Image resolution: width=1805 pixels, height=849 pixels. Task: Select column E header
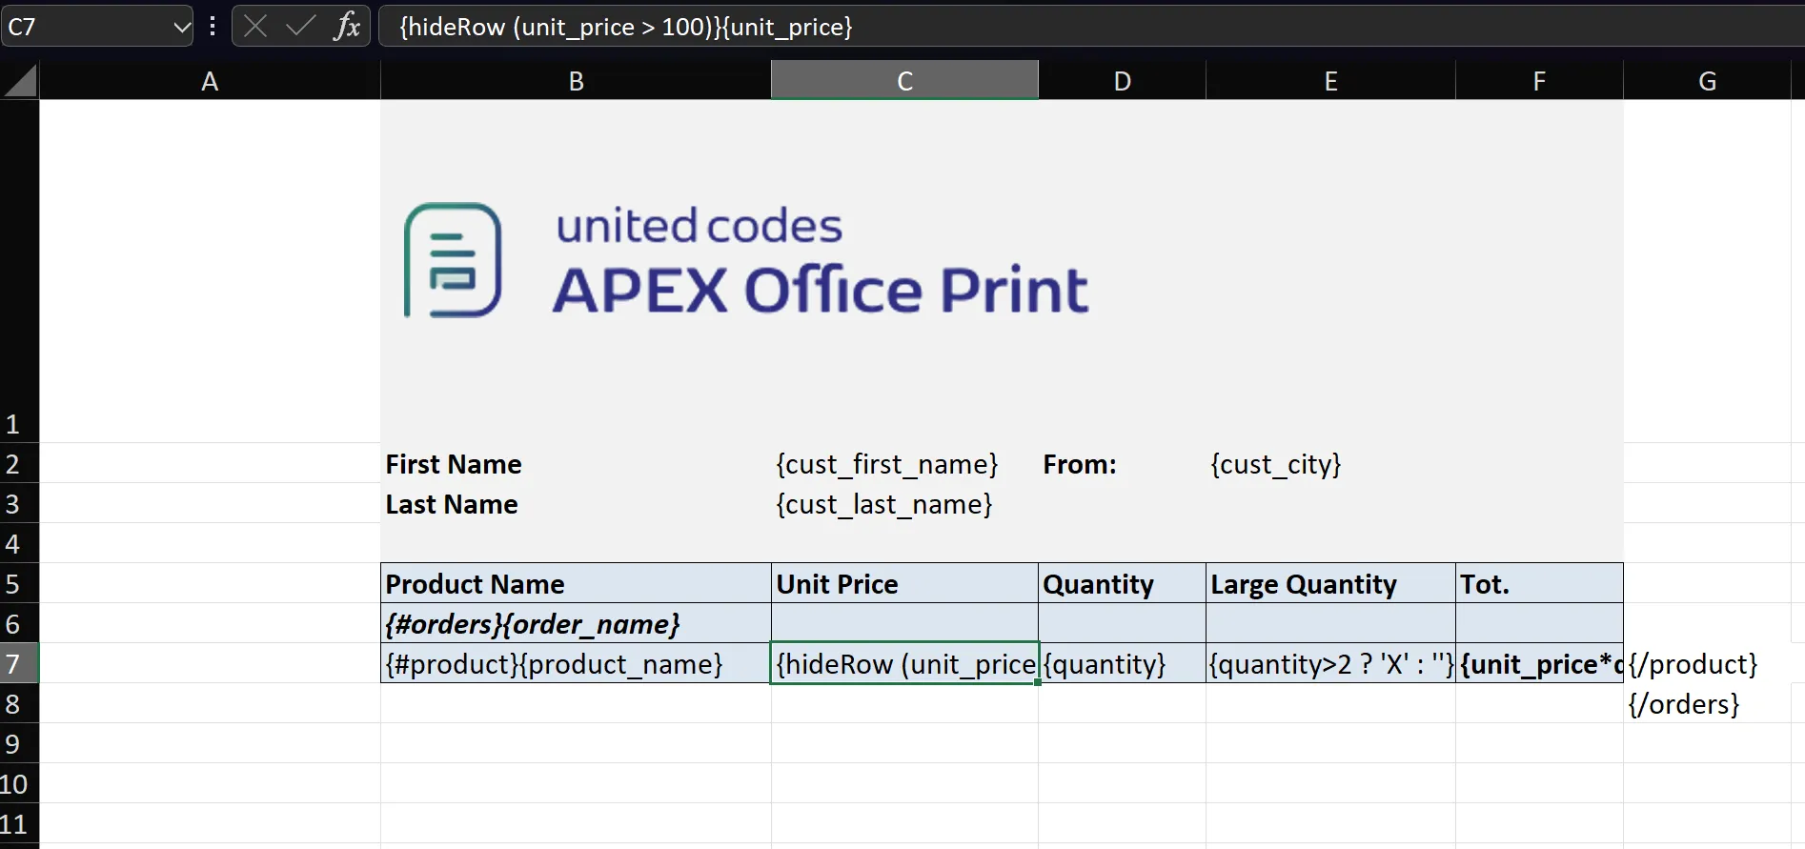(x=1330, y=81)
